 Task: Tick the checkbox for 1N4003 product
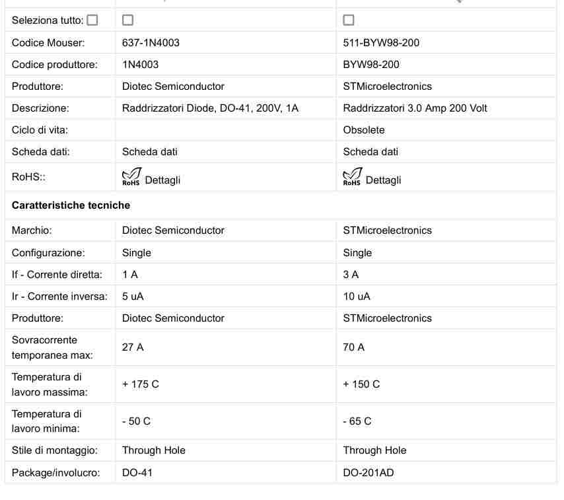point(127,20)
